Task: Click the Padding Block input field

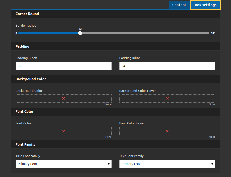Action: (64, 66)
